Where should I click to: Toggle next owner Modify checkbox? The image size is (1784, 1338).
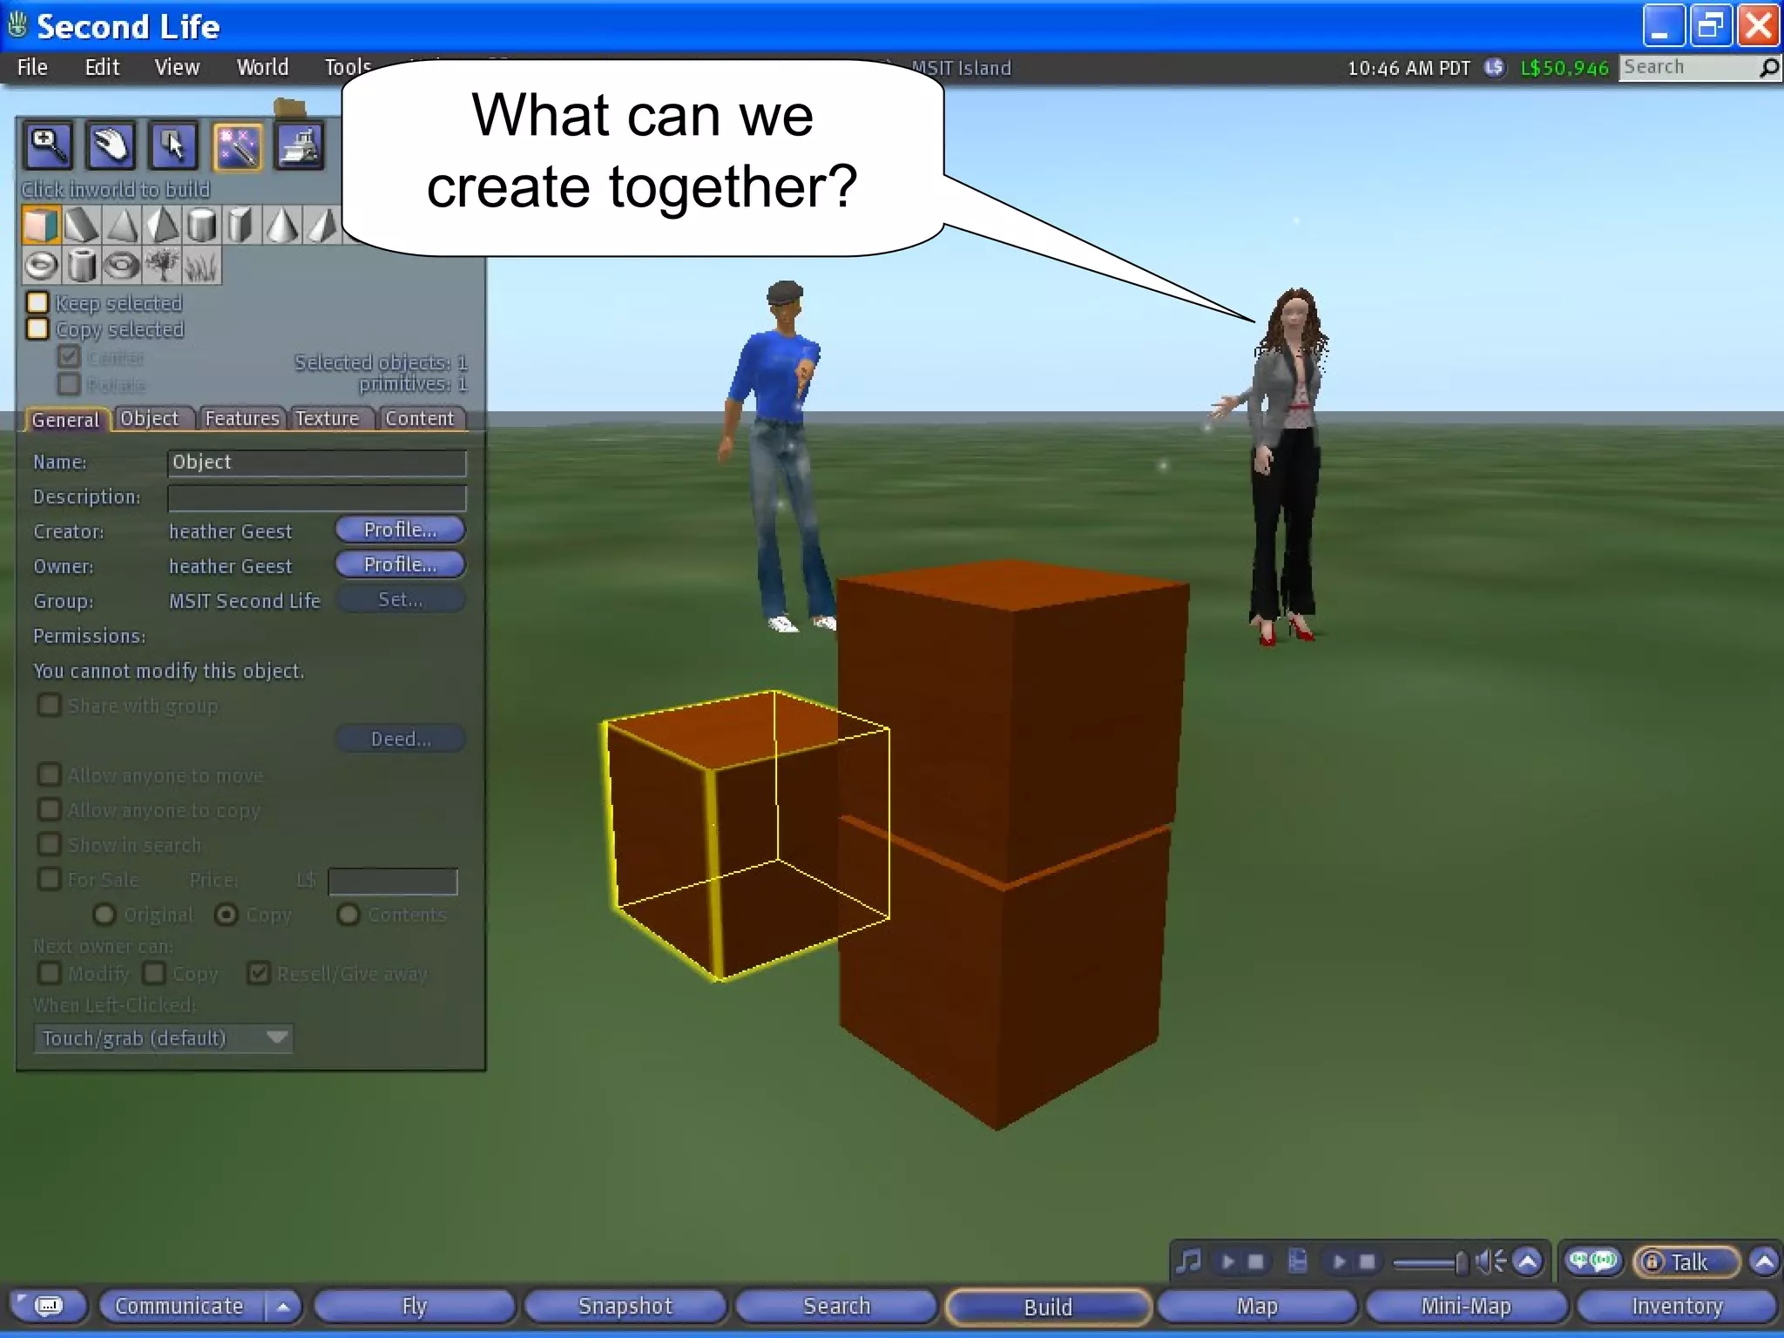pos(49,973)
